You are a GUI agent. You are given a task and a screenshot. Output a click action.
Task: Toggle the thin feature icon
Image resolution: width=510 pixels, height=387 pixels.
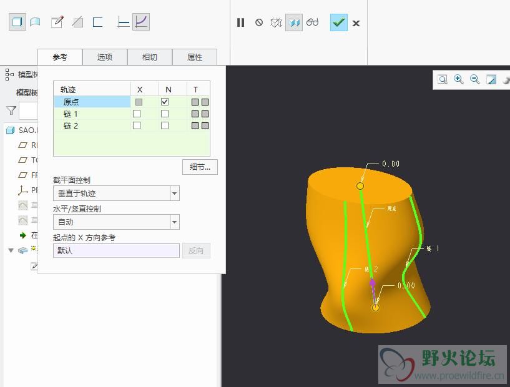tap(97, 22)
